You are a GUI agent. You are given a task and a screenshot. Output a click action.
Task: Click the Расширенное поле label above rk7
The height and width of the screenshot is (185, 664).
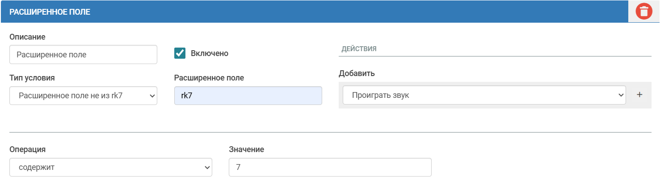[209, 78]
